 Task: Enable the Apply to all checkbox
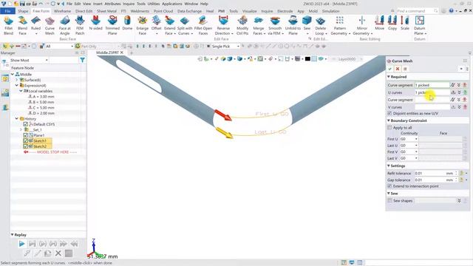tap(389, 128)
